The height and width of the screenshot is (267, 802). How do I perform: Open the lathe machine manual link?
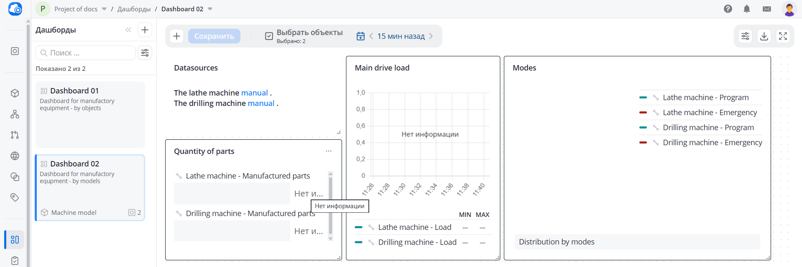[254, 93]
